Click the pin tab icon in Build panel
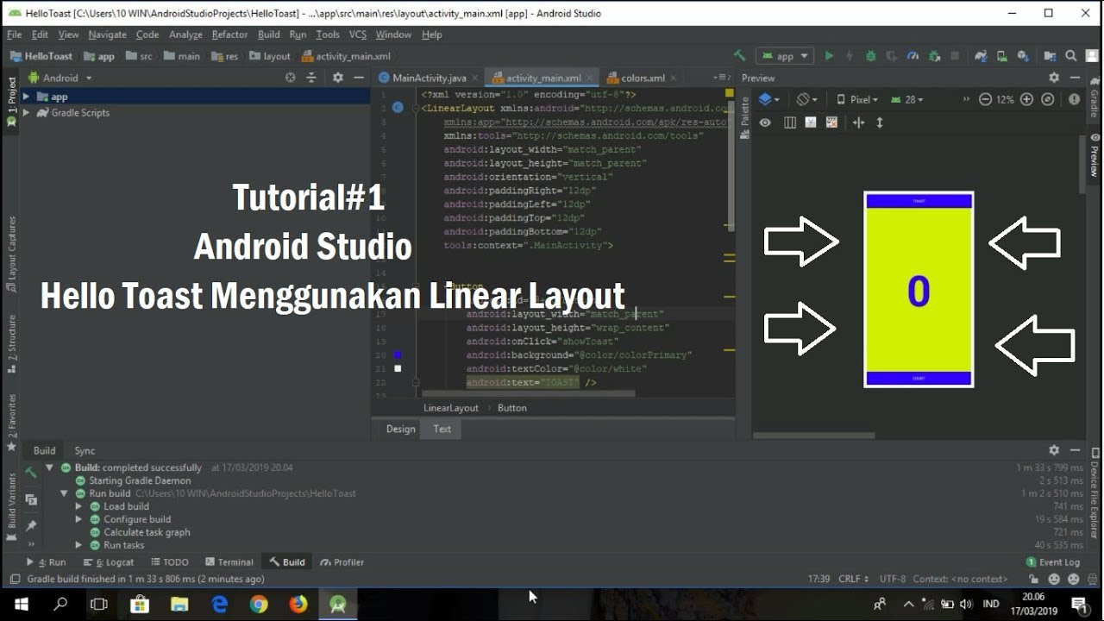This screenshot has width=1104, height=621. pos(31,525)
